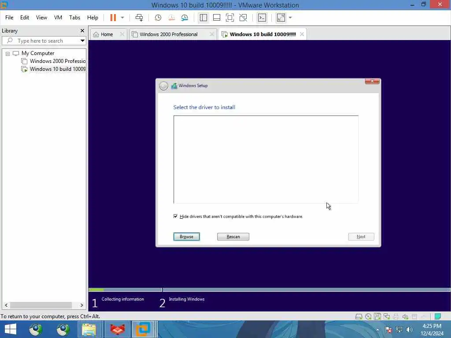Image resolution: width=451 pixels, height=338 pixels.
Task: Show hidden system tray icons
Action: coord(377,330)
